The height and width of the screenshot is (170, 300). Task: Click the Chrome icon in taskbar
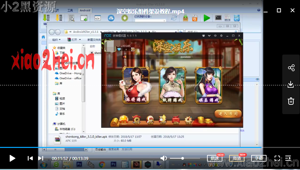click(x=102, y=164)
